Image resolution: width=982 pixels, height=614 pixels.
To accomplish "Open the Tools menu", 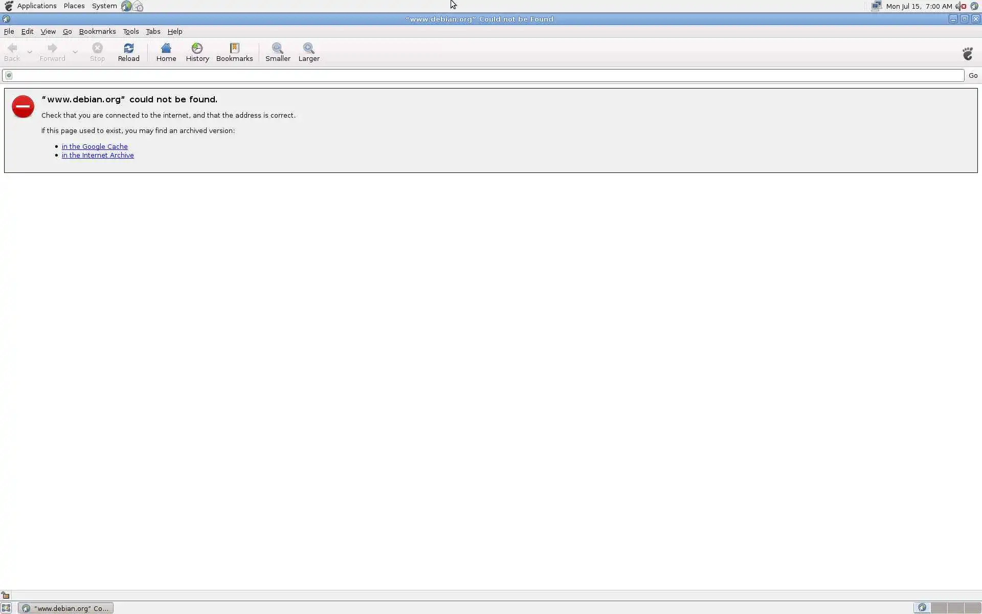I will [130, 32].
